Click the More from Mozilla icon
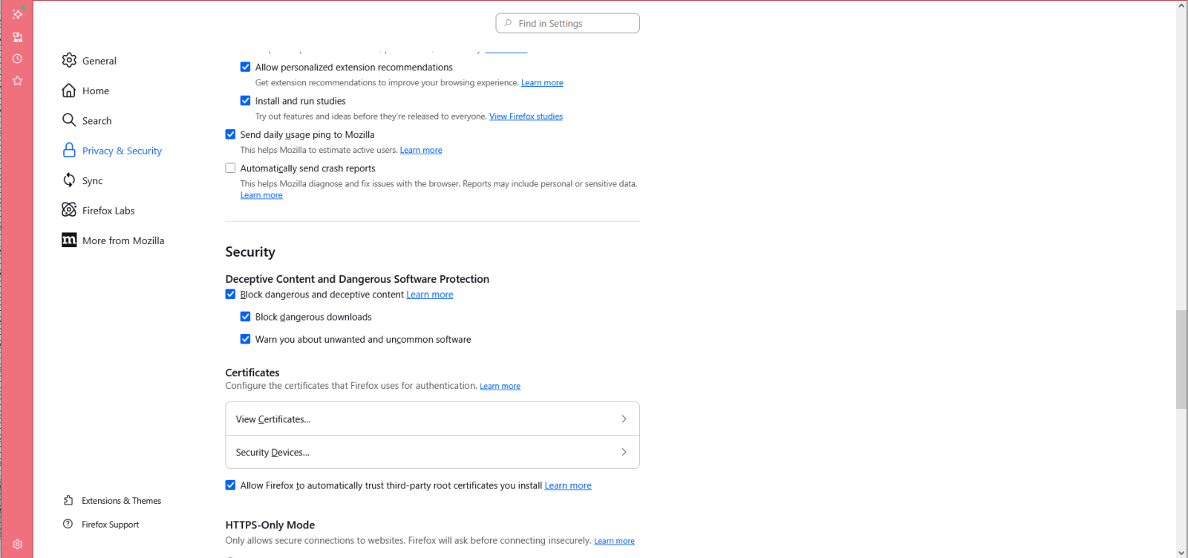The image size is (1188, 558). point(69,240)
